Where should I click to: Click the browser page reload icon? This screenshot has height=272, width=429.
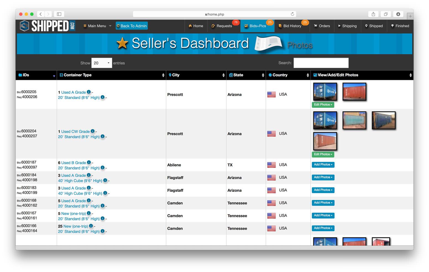point(292,14)
